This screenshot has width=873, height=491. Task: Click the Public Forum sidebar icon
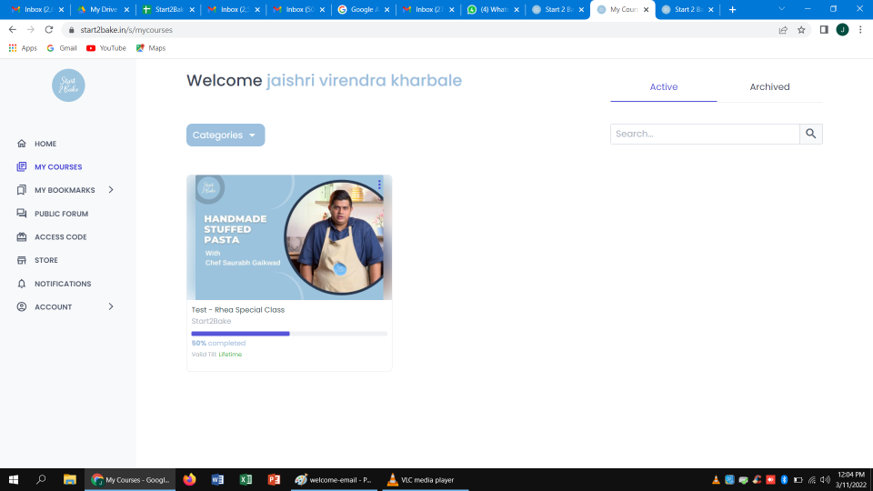[x=22, y=214]
